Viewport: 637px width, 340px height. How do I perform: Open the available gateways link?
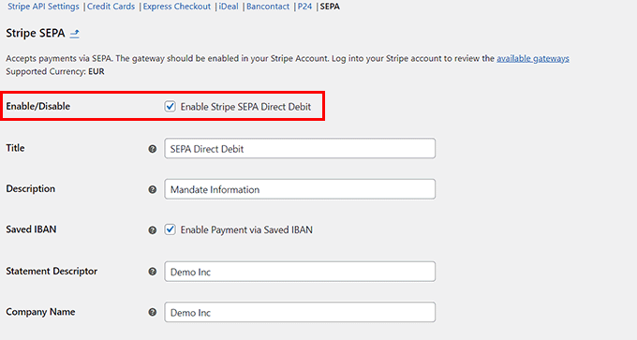tap(533, 58)
